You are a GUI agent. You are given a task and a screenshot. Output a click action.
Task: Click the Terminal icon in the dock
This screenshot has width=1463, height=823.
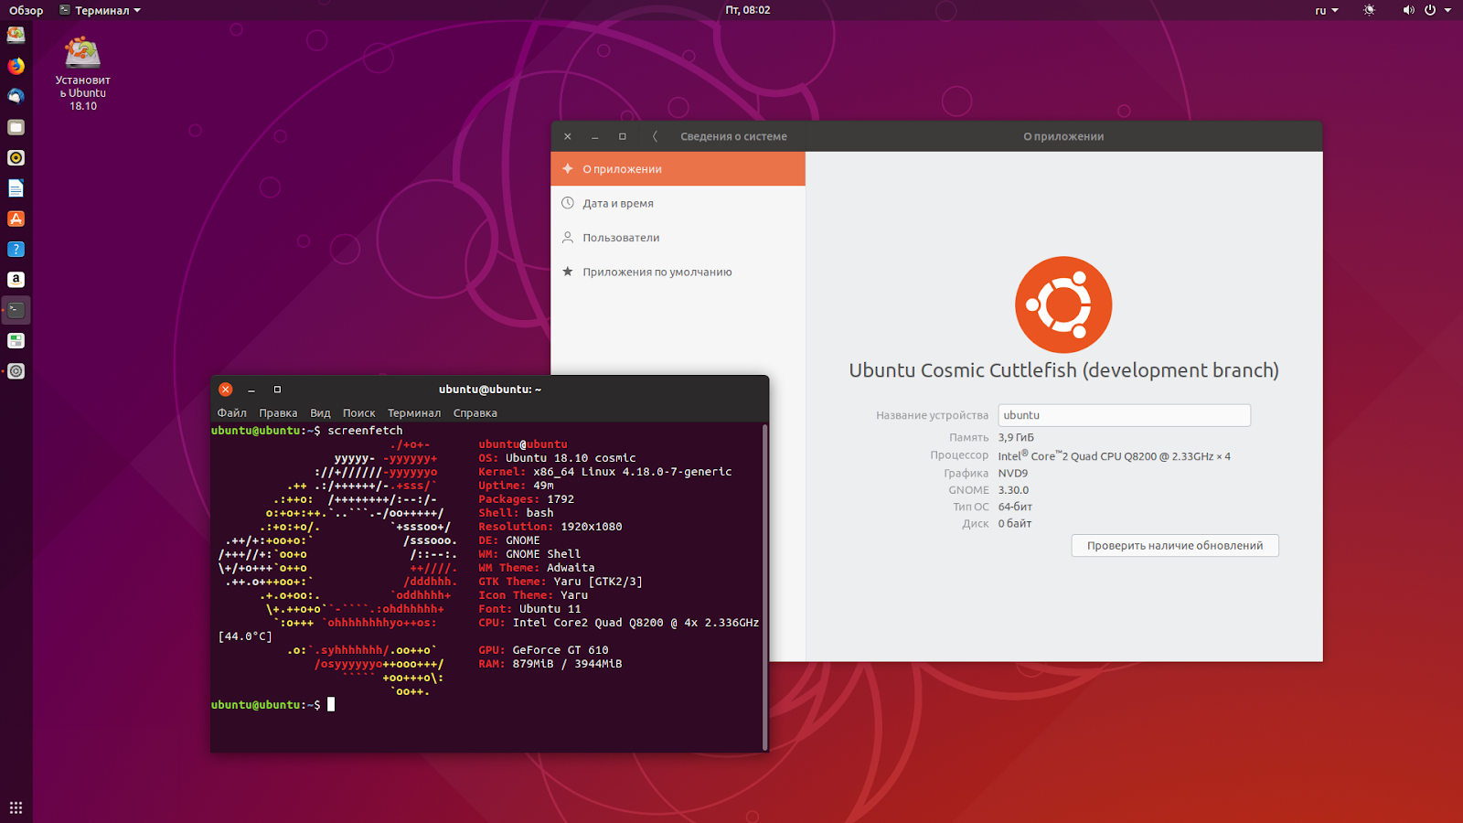pos(16,310)
